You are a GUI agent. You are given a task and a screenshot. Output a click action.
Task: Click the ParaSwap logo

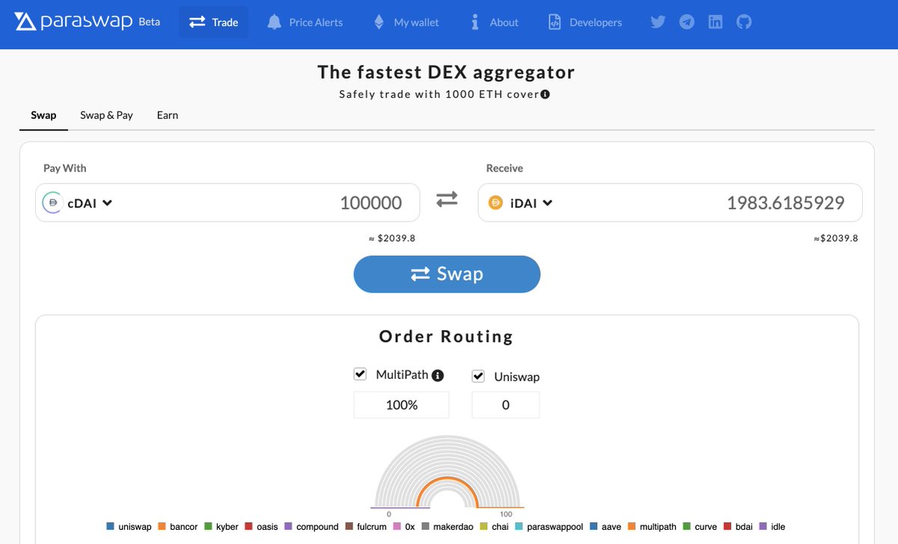[75, 22]
